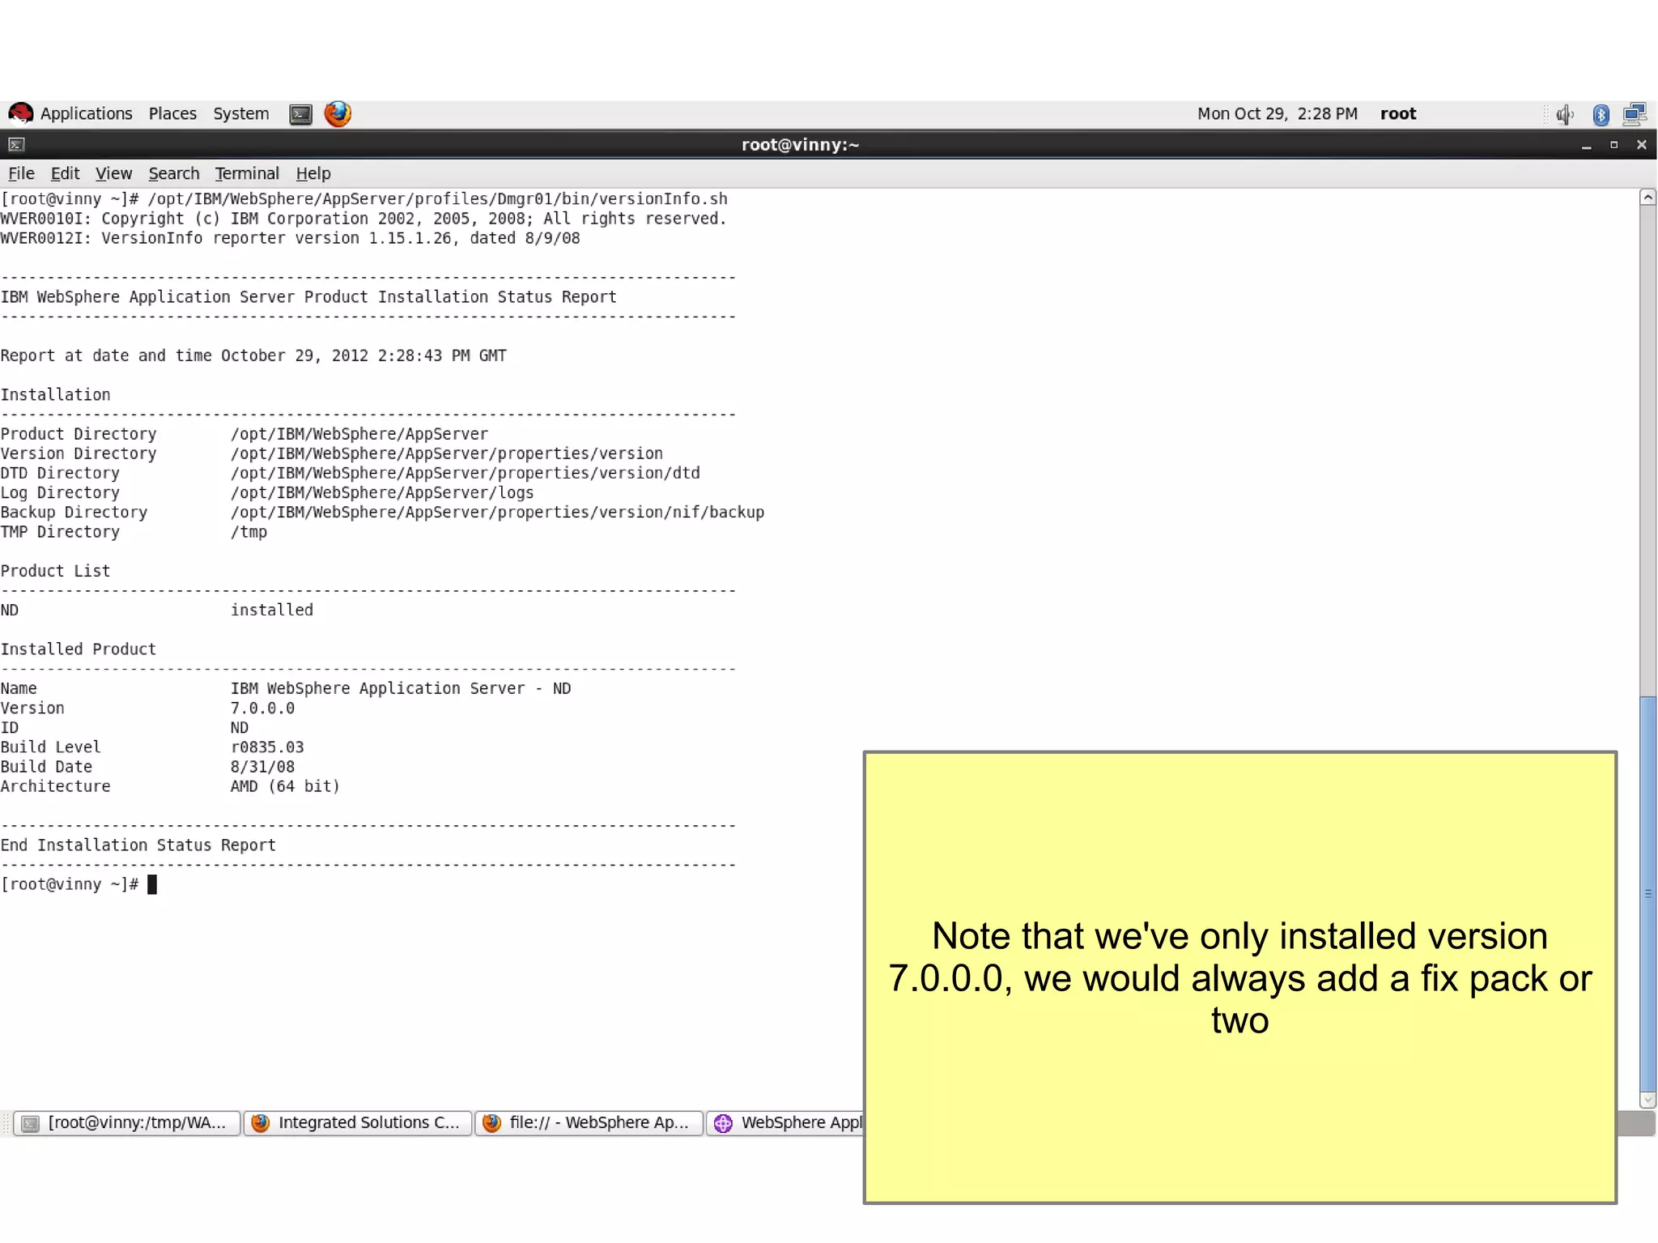Click the WVER0010I Copyright line
Viewport: 1658px width, 1243px height.
363,219
